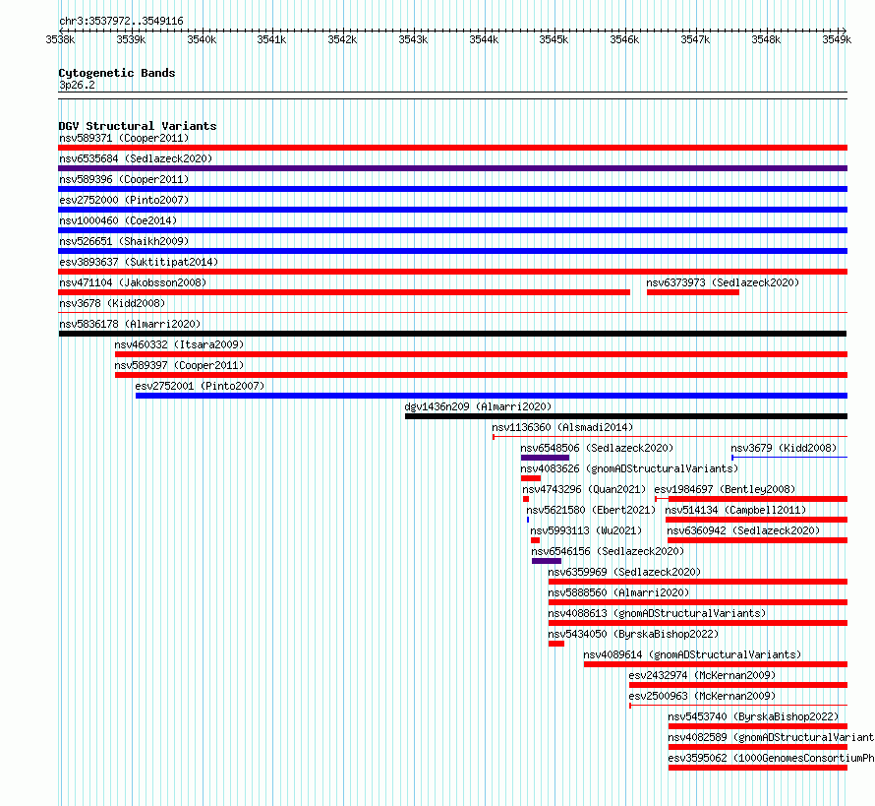Click nsv6360942 (Sedlazeck2020) label
The width and height of the screenshot is (875, 806).
(743, 530)
